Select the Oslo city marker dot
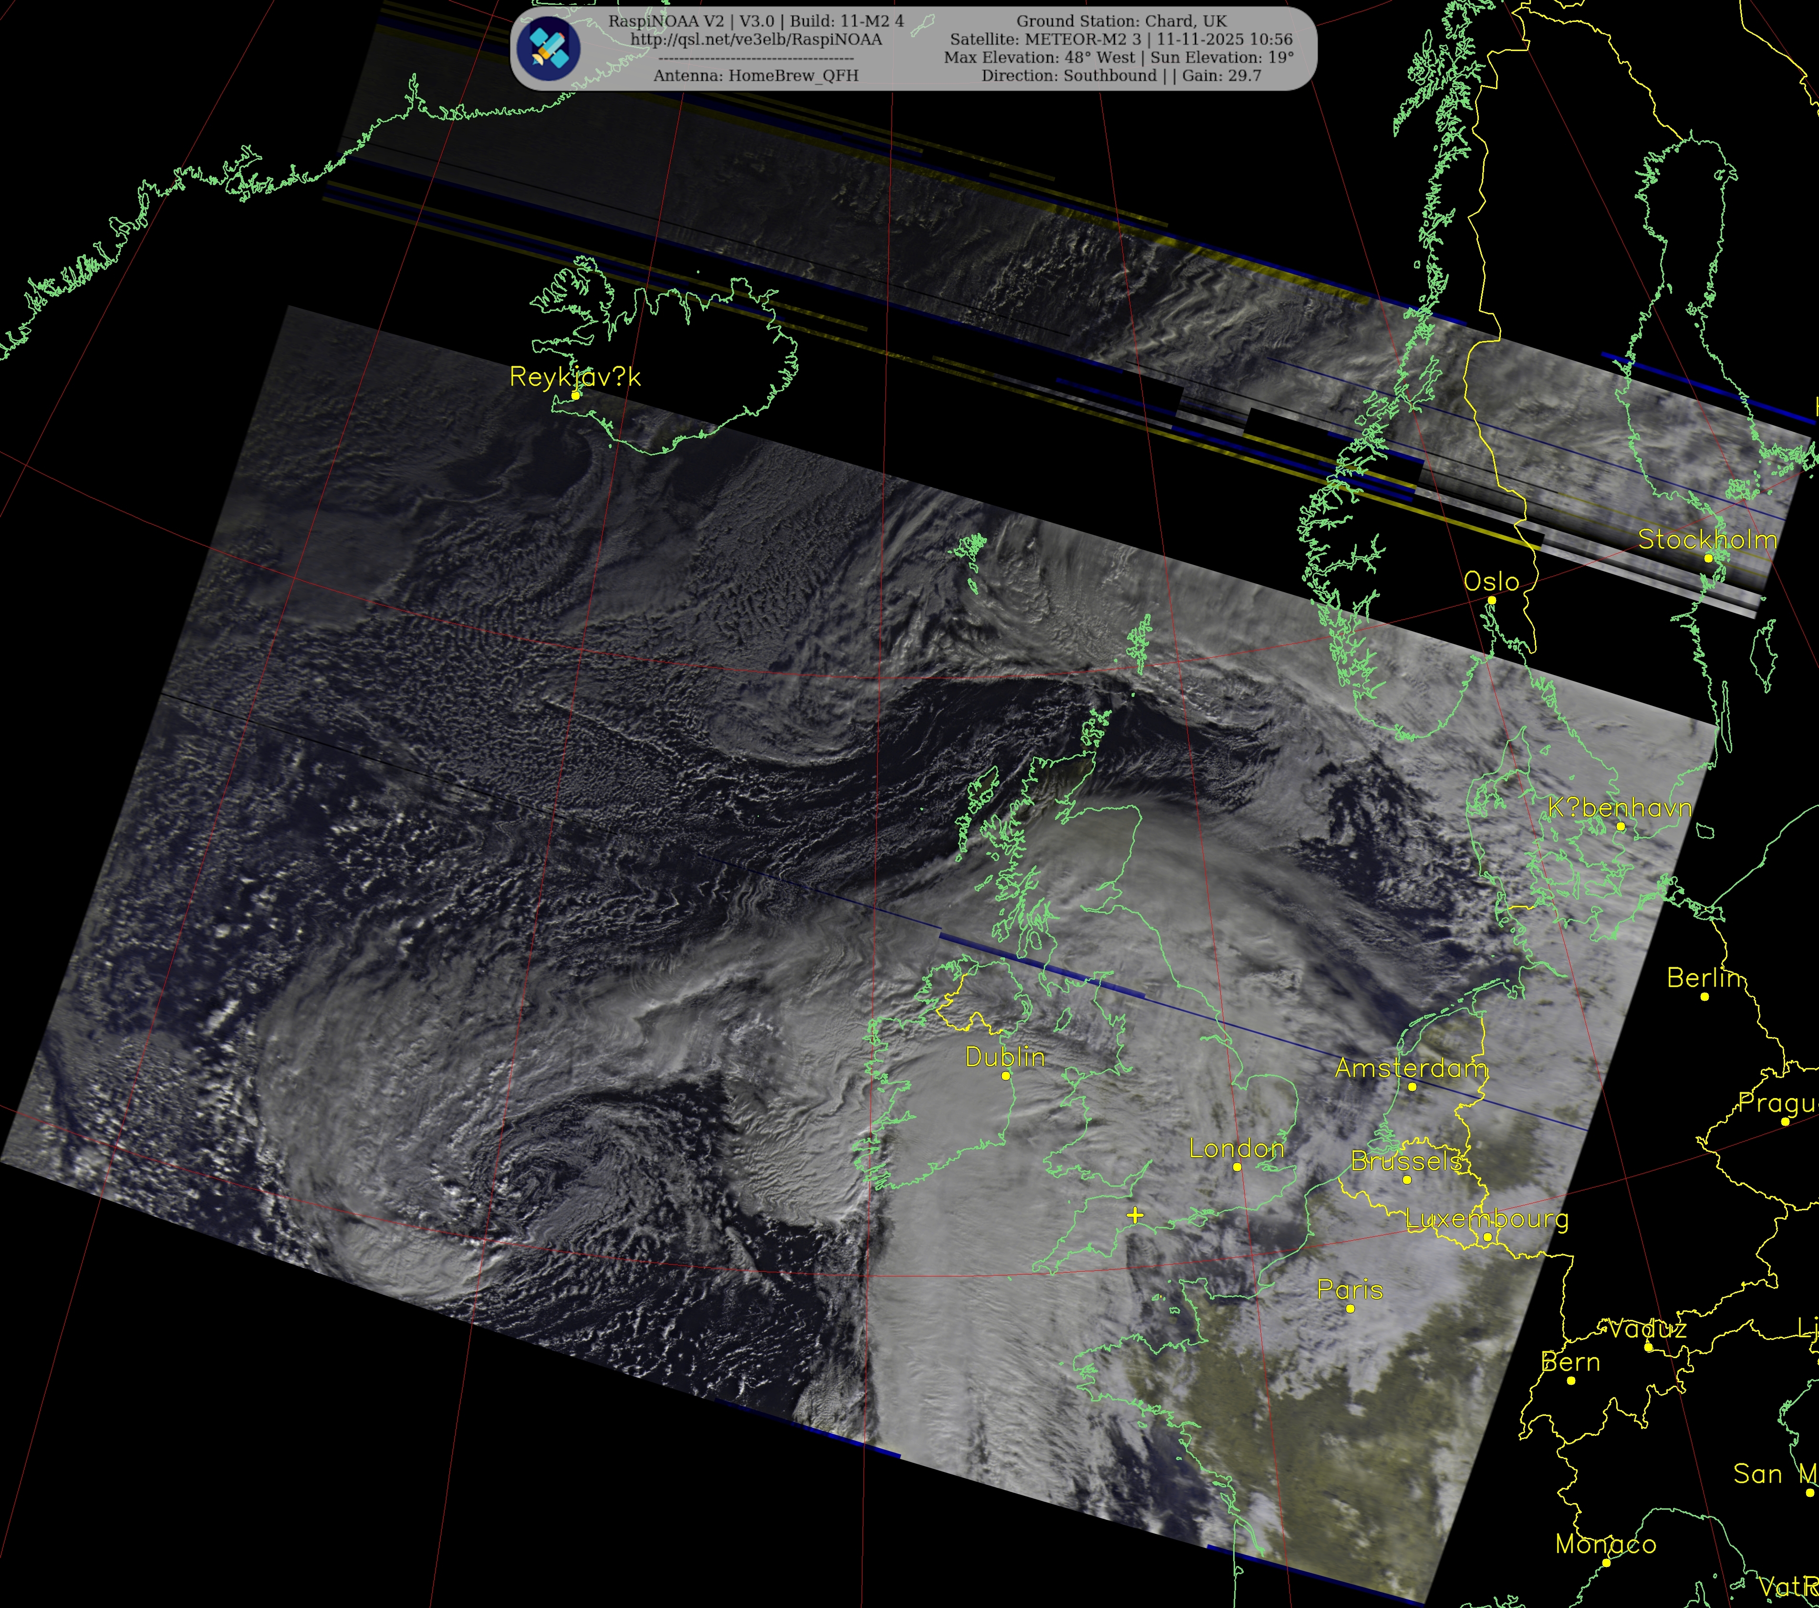This screenshot has height=1608, width=1819. click(x=1492, y=601)
